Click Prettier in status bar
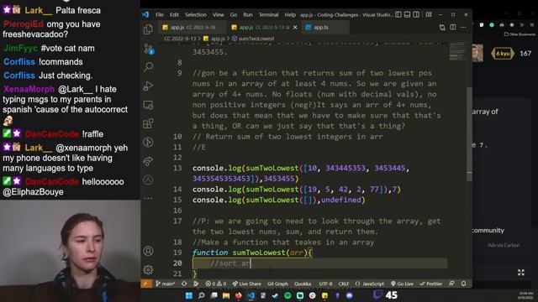Image resolution: width=538 pixels, height=302 pixels. tap(431, 284)
